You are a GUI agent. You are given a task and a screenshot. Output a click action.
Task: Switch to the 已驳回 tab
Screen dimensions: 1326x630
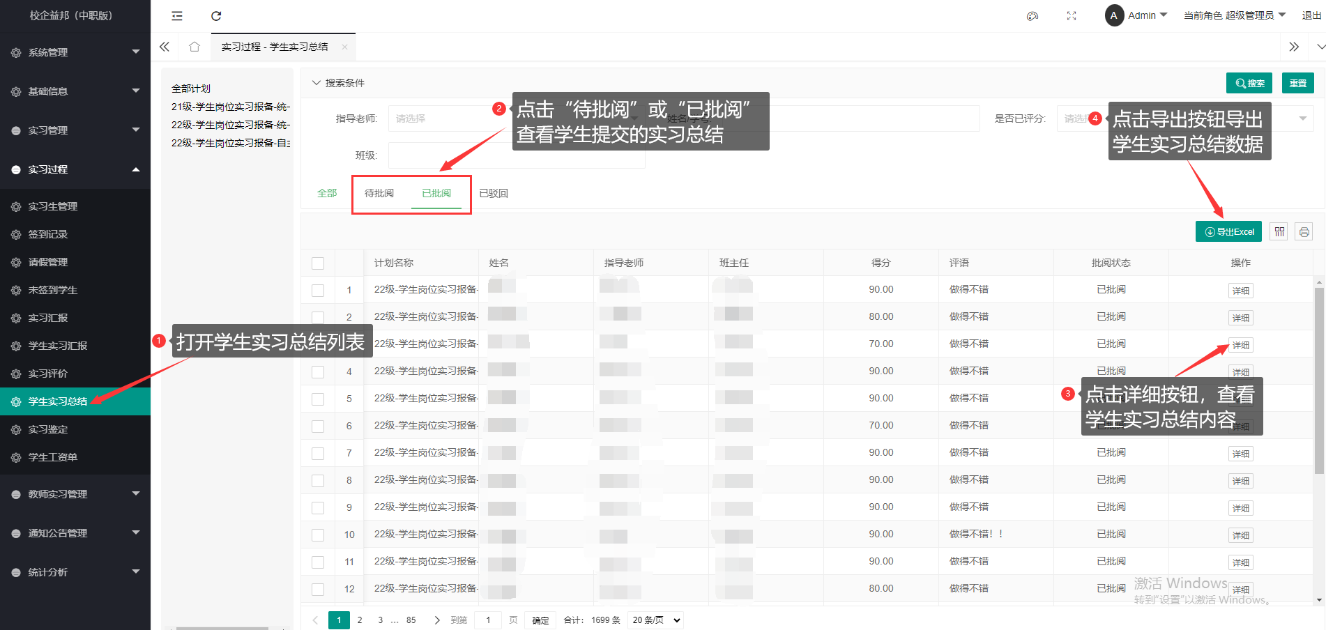494,194
